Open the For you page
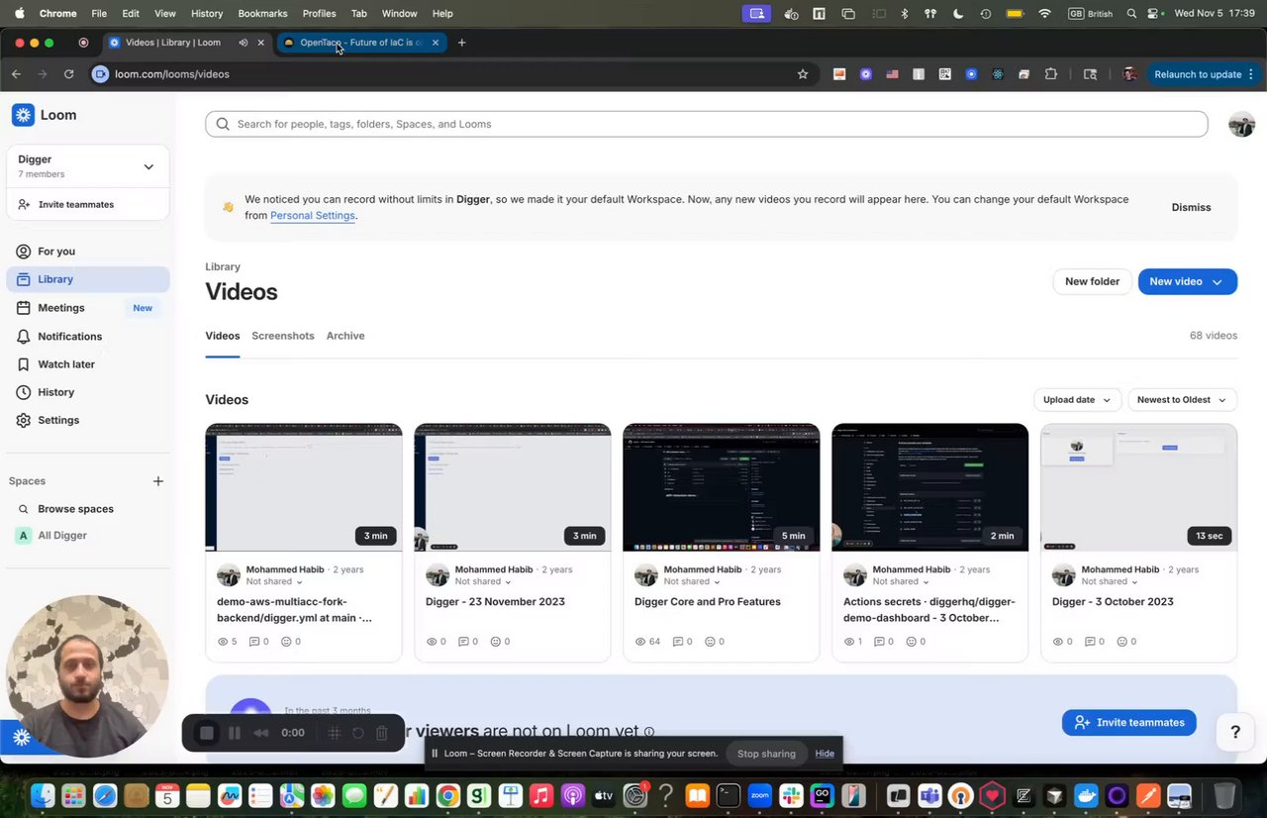1267x818 pixels. tap(88, 252)
